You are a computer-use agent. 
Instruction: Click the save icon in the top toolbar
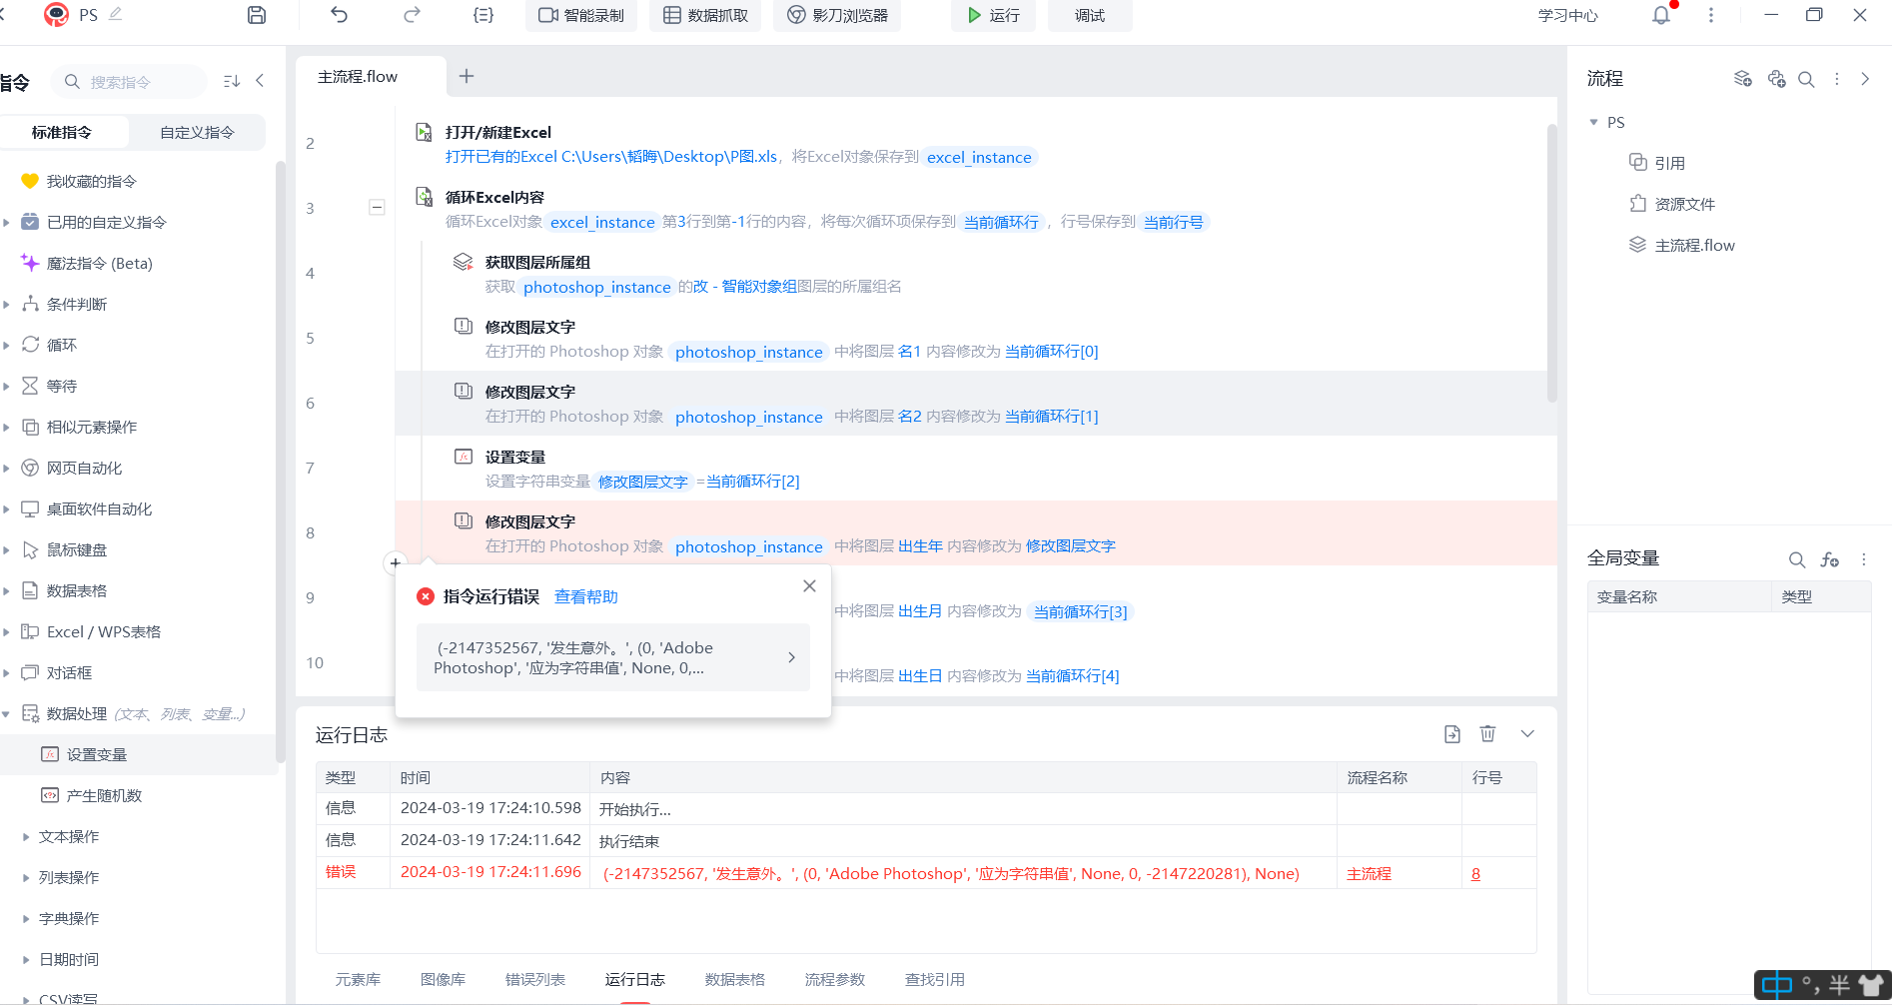click(257, 15)
